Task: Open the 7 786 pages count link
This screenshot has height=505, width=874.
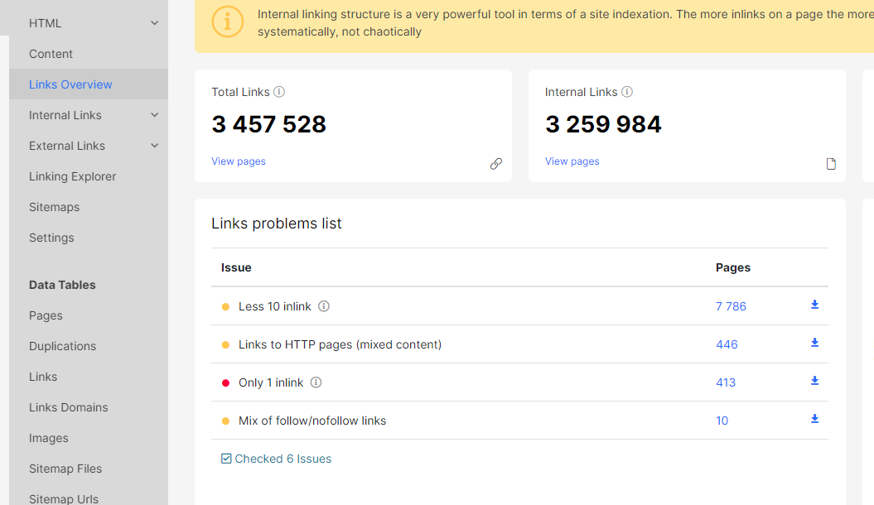Action: coord(731,306)
